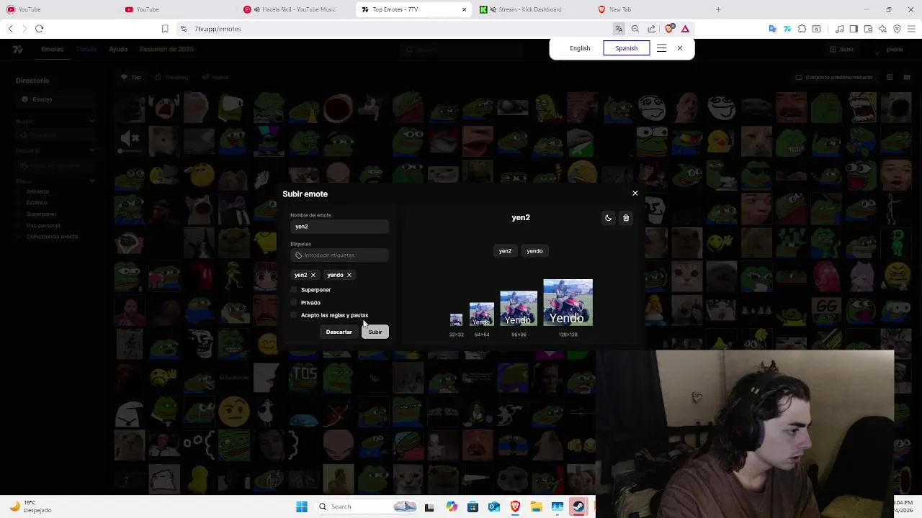Image resolution: width=922 pixels, height=518 pixels.
Task: Select the 64×64 emote preview
Action: coord(481,314)
